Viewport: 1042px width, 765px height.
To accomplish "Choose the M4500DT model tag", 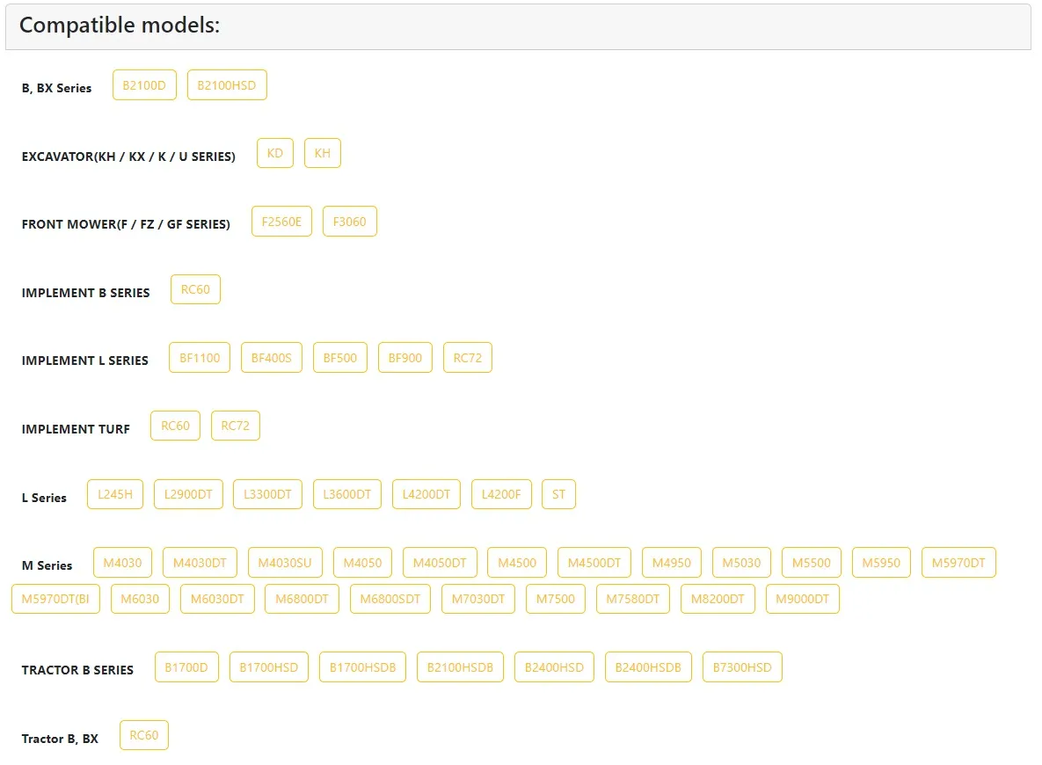I will pos(594,562).
